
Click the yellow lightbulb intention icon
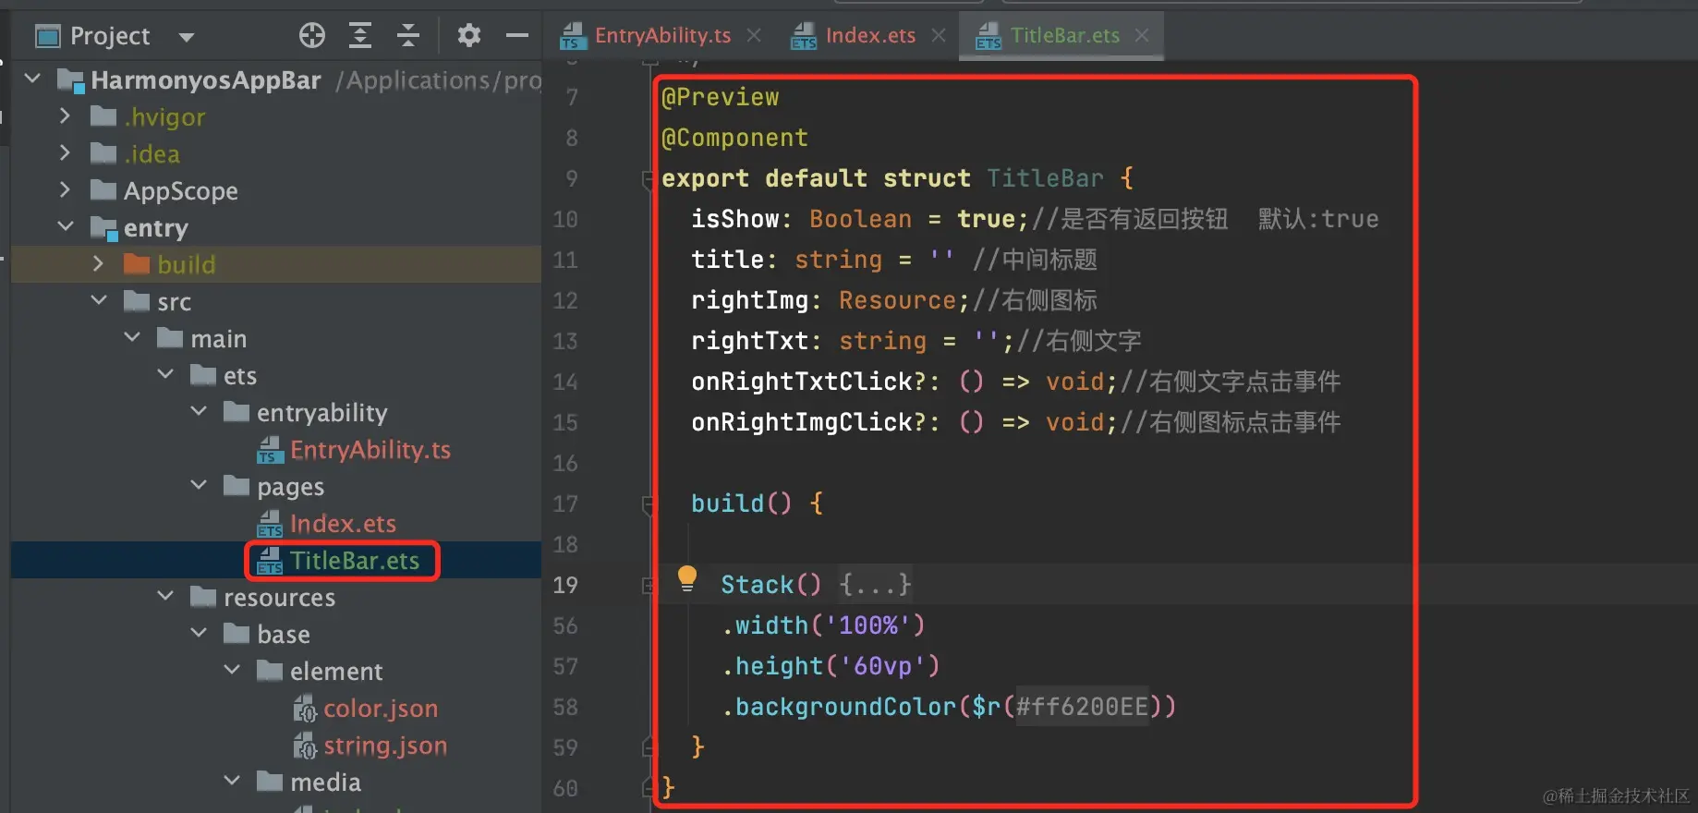click(x=686, y=578)
